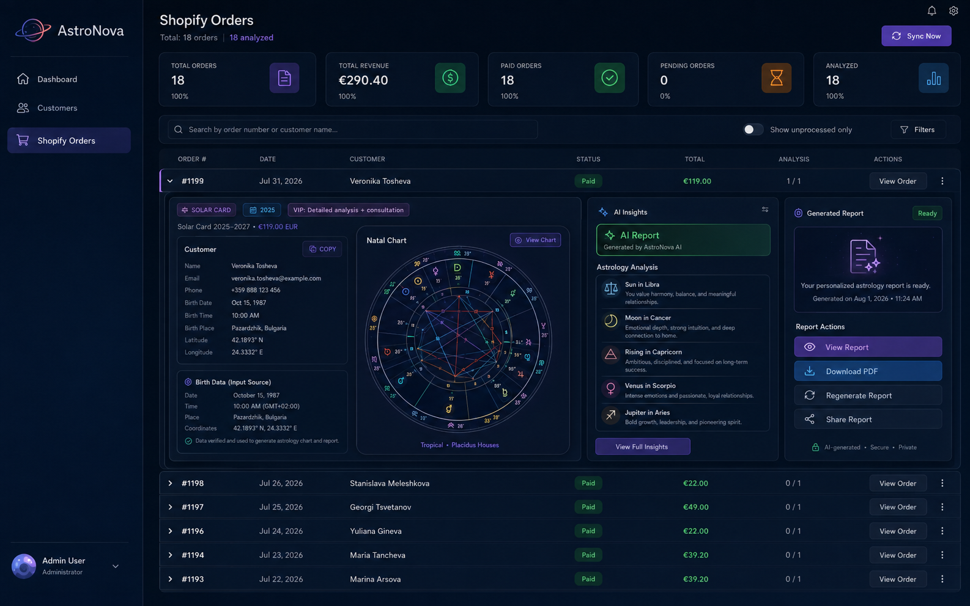Viewport: 970px width, 606px height.
Task: Expand order #1194 row
Action: pyautogui.click(x=170, y=555)
